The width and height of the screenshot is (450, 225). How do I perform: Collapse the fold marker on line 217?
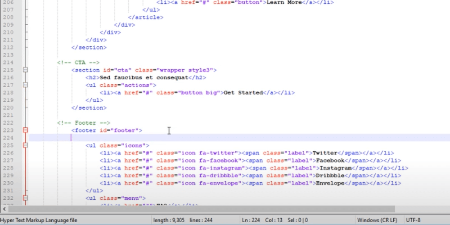25,85
